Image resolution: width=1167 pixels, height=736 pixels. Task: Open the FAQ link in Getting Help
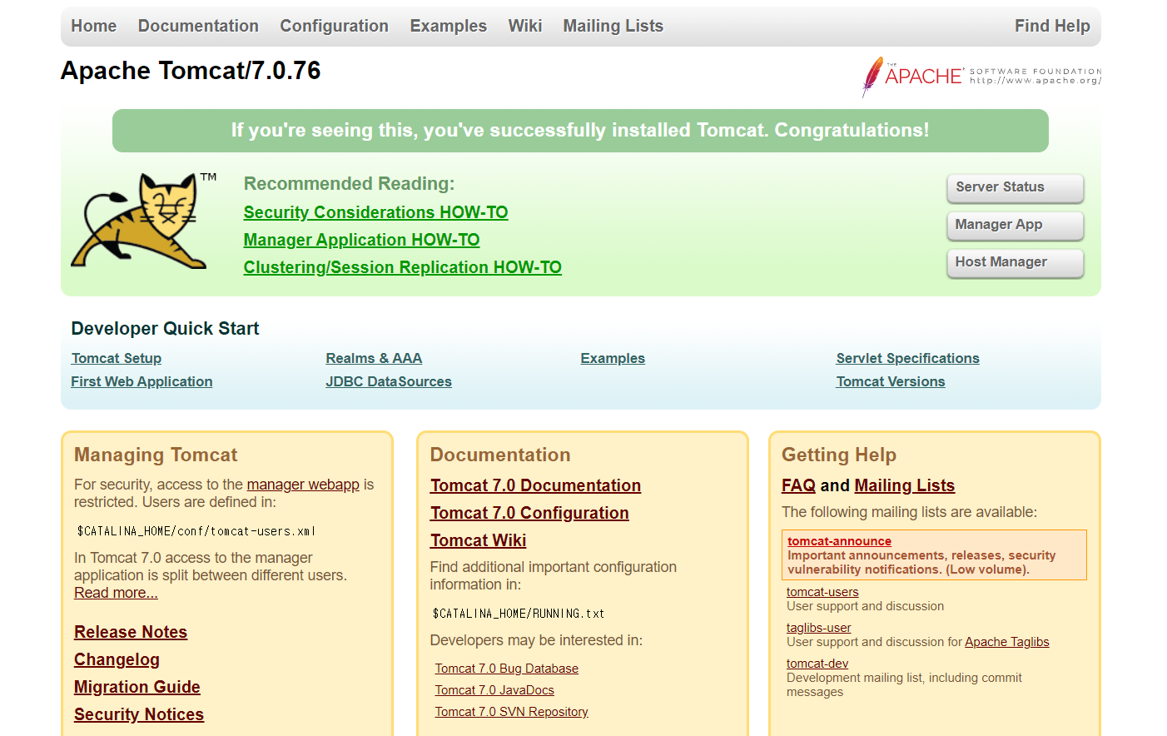(x=798, y=485)
